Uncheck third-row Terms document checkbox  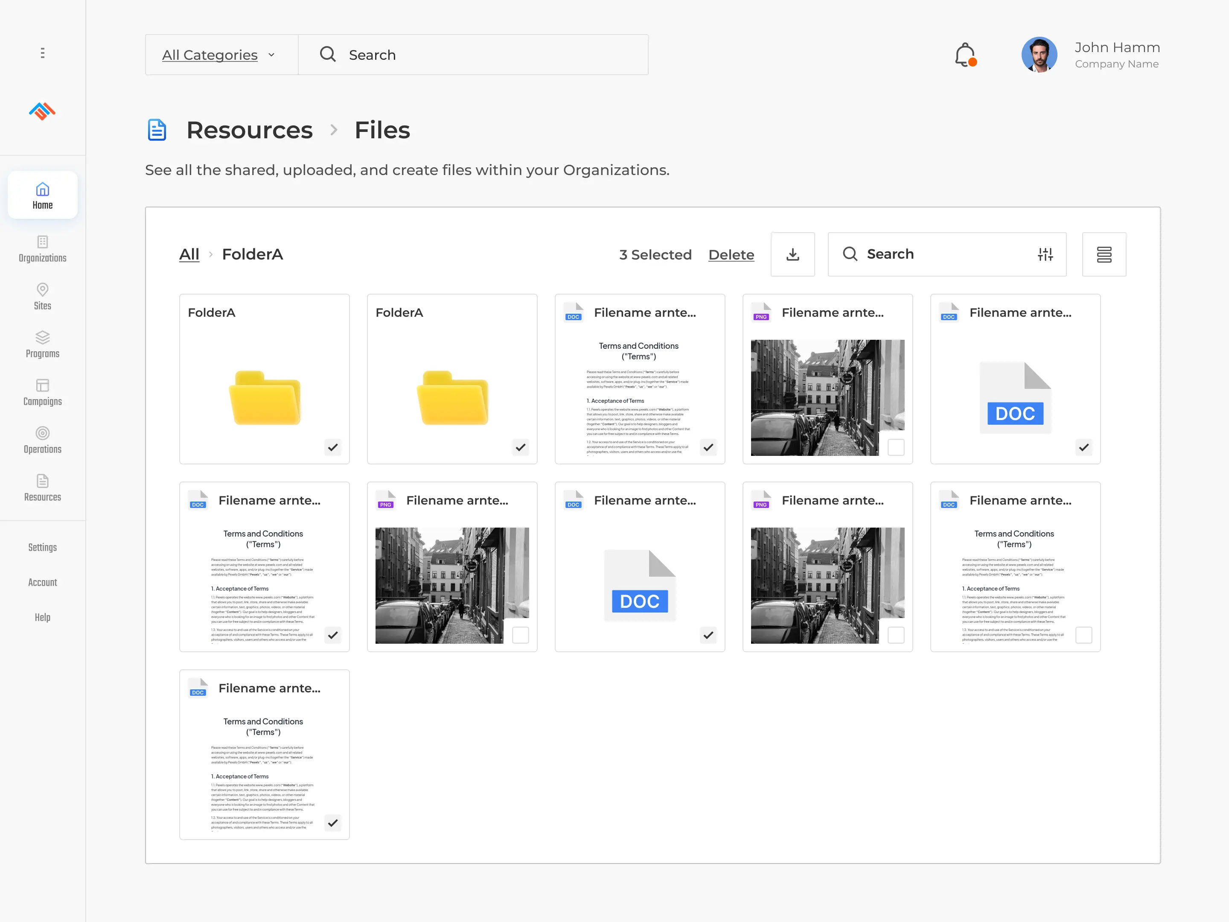[x=333, y=823]
